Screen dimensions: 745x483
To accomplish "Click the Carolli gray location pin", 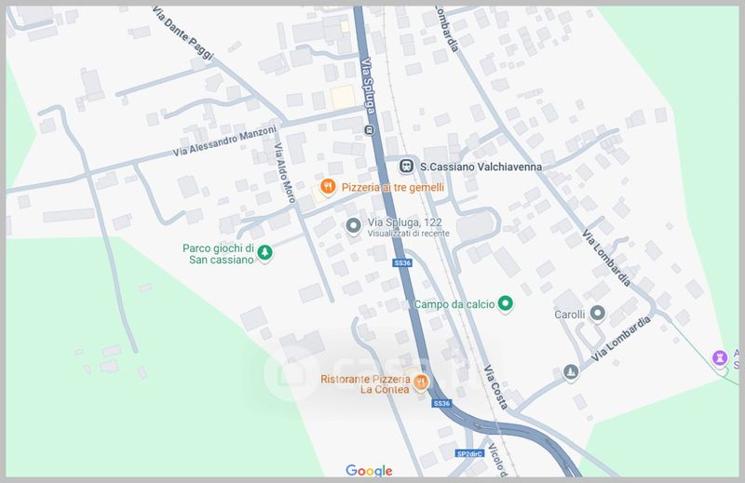I will [598, 314].
